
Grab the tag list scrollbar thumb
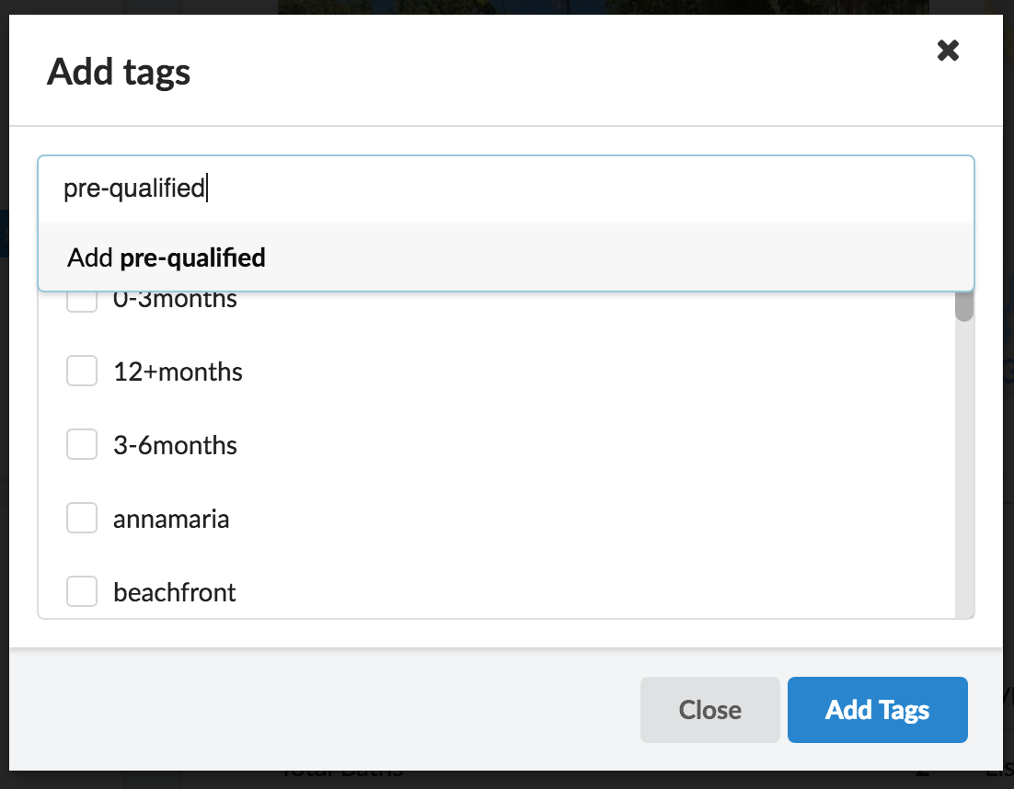pos(963,307)
